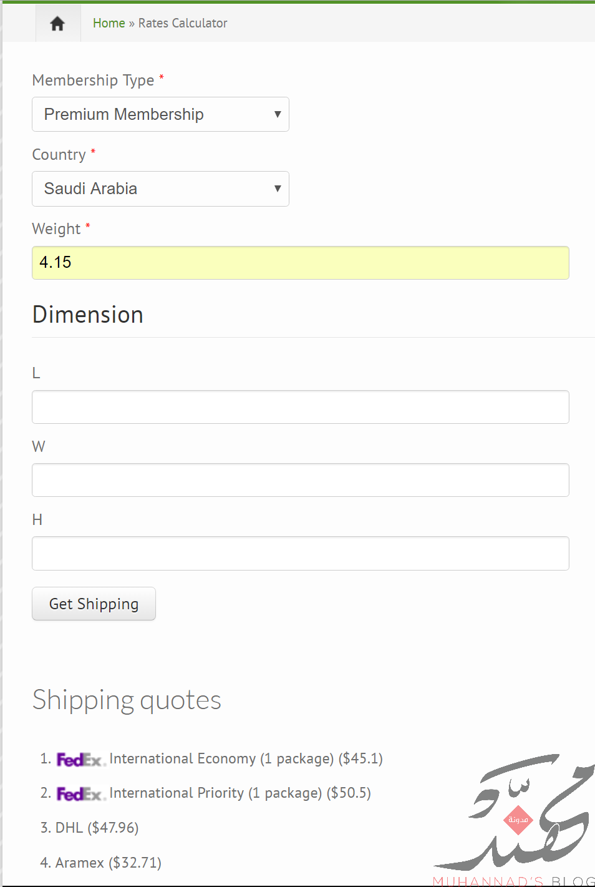Click the Shipping quotes heading
This screenshot has height=887, width=595.
pos(127,700)
